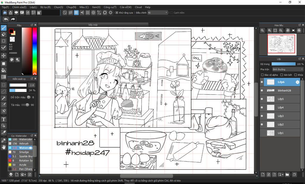This screenshot has width=305, height=184.
Task: Click the brush size value field 2.8
Action: [32, 85]
